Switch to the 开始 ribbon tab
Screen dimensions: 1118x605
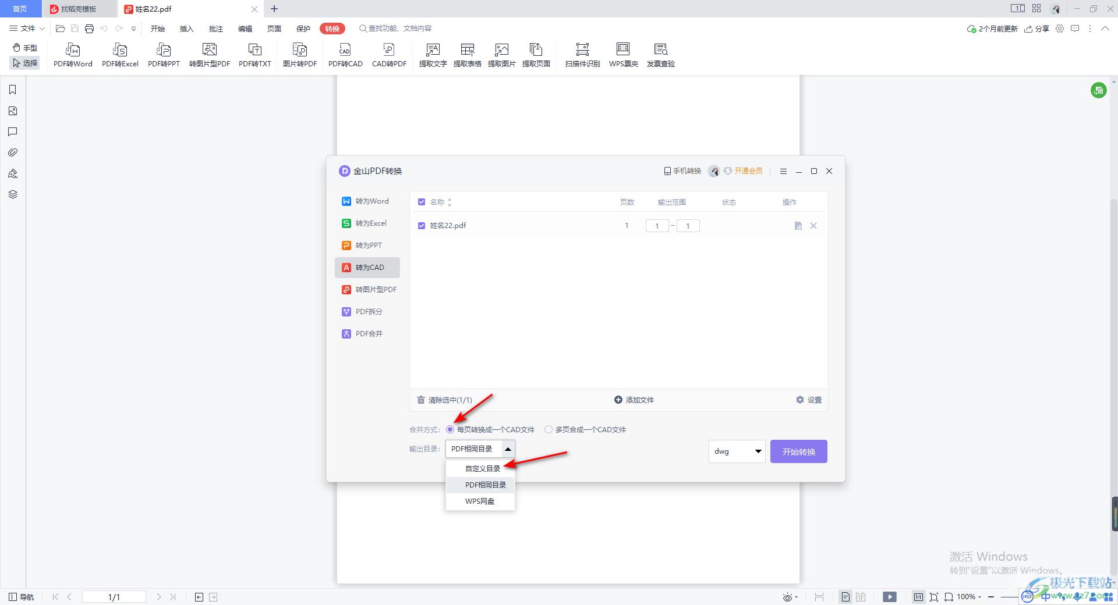(157, 29)
